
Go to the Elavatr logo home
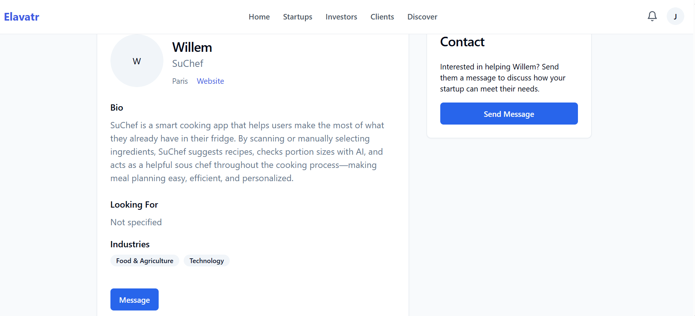(22, 17)
